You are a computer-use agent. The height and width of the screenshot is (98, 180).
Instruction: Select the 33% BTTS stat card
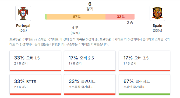pos(35,85)
